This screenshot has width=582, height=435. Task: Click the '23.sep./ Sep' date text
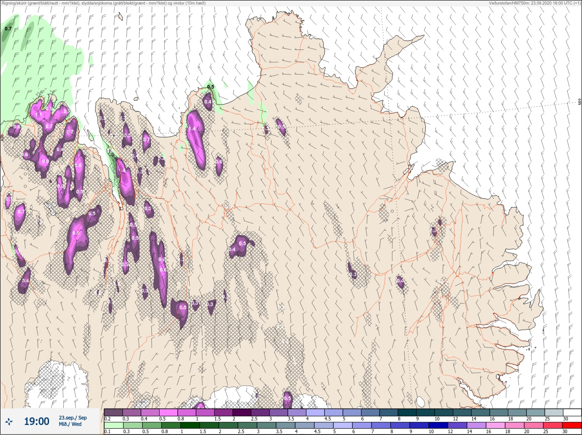[x=73, y=418]
